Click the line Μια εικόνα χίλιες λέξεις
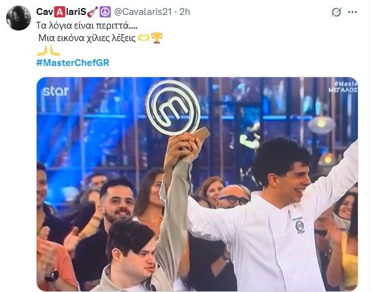This screenshot has width=374, height=292. pyautogui.click(x=87, y=38)
